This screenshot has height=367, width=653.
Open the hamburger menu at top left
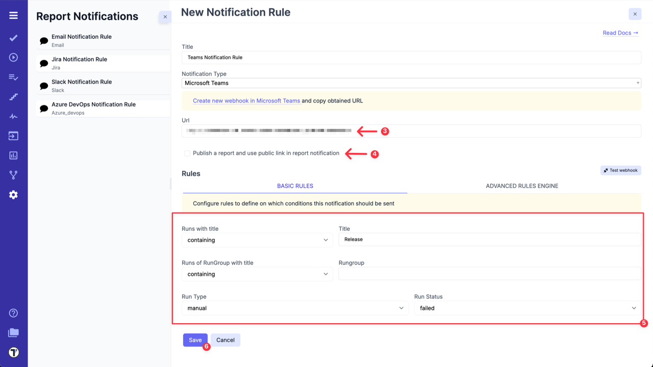tap(13, 15)
